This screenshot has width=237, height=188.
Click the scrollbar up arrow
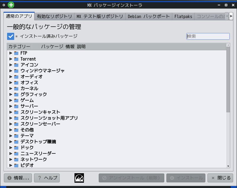click(x=228, y=45)
